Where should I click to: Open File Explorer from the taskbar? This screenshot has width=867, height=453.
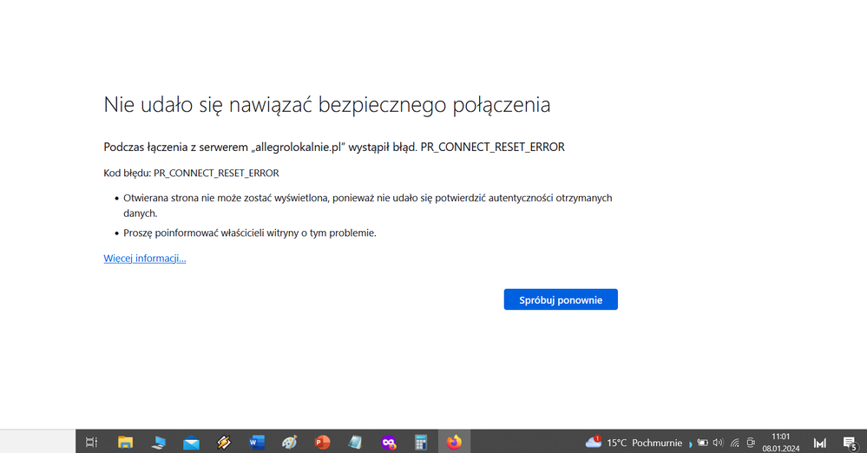pyautogui.click(x=126, y=442)
